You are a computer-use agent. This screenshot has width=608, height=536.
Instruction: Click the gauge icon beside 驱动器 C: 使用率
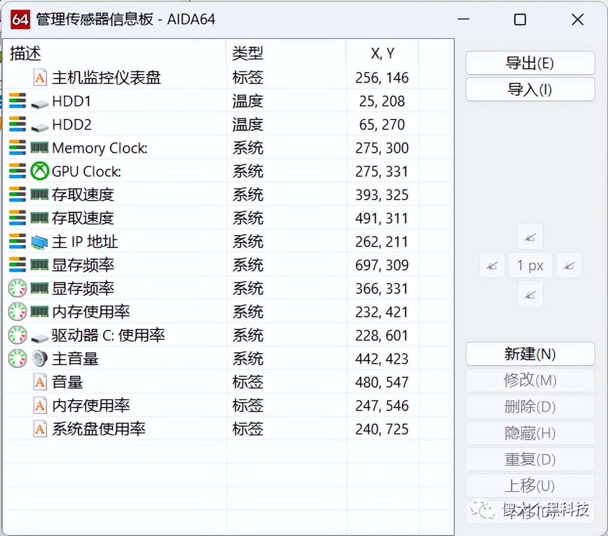17,335
